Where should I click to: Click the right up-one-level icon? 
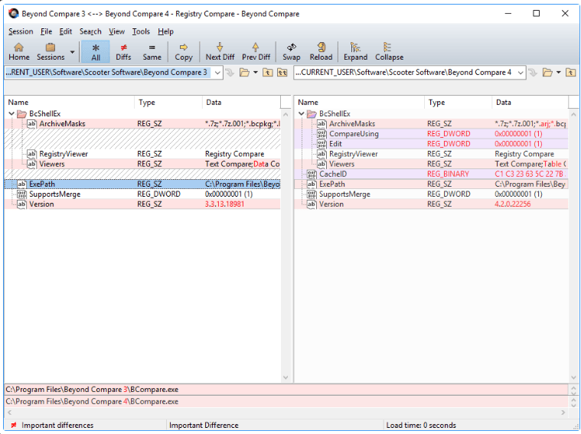tap(570, 72)
